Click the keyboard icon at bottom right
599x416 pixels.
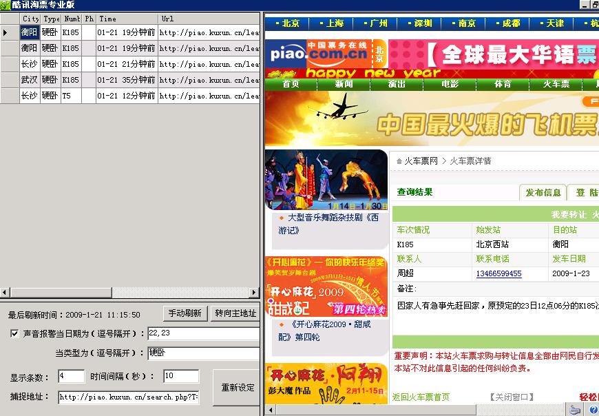point(574,410)
